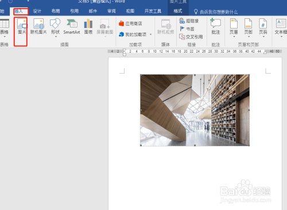Select the inserted library photo
This screenshot has height=210, width=287.
(x=195, y=110)
